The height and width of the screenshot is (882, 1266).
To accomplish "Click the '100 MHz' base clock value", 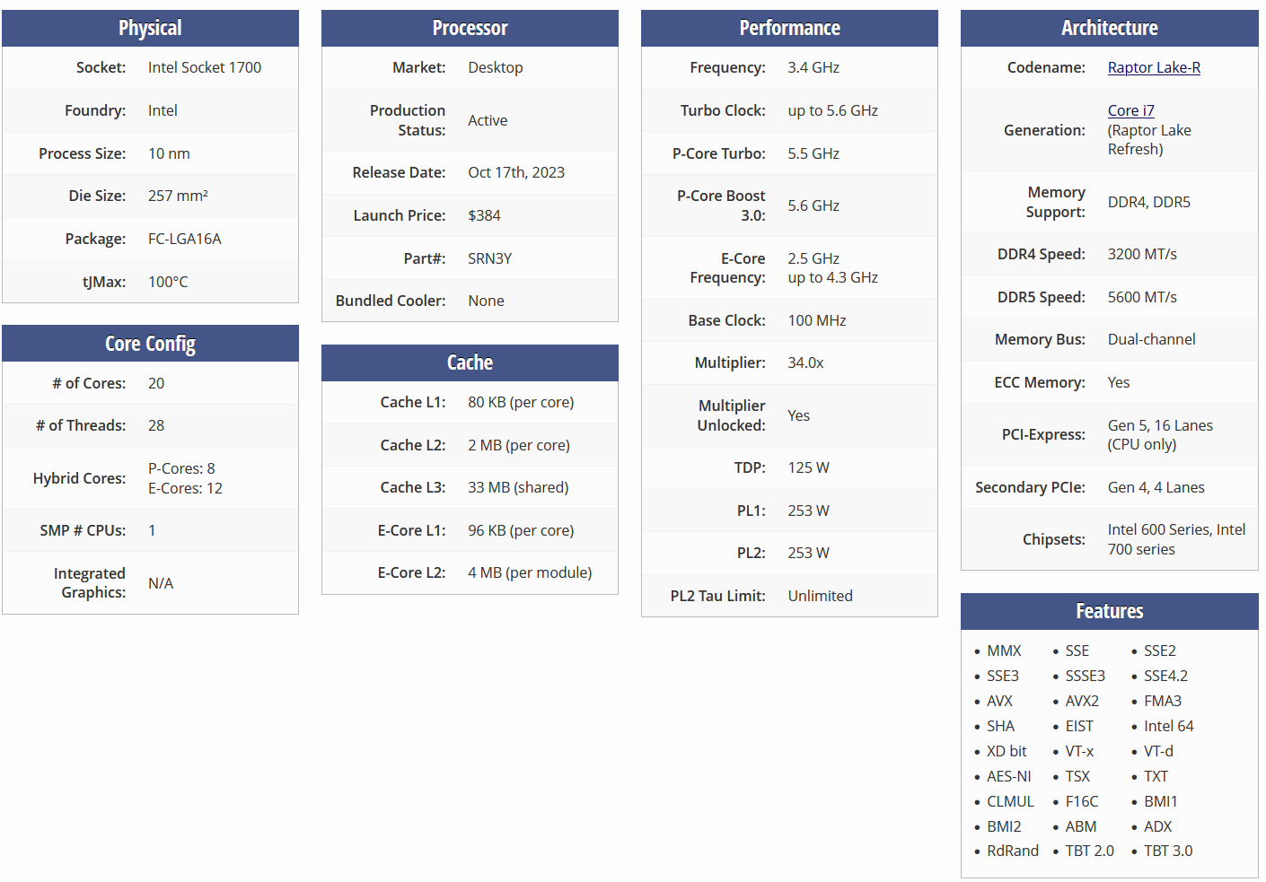I will (x=817, y=320).
